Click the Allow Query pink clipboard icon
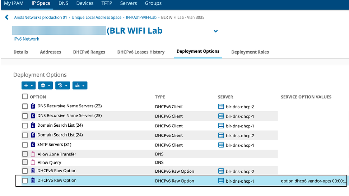 [33, 163]
